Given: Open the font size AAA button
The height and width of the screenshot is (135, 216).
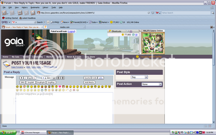Looking at the screenshot, I should tap(49, 78).
